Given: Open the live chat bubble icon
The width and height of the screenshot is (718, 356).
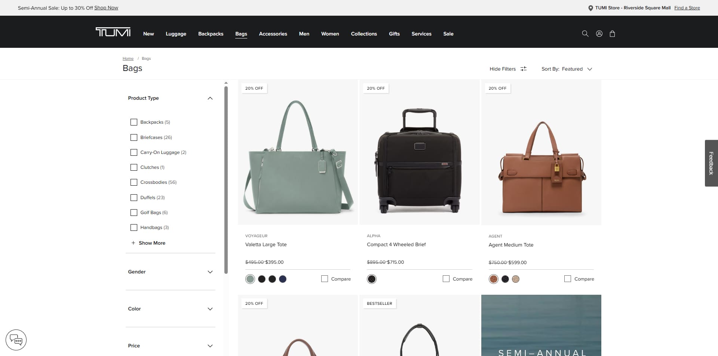Looking at the screenshot, I should (16, 340).
